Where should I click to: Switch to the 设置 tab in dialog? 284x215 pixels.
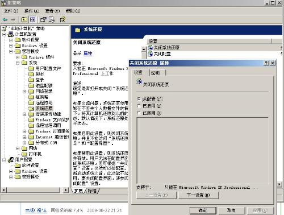pos(140,72)
